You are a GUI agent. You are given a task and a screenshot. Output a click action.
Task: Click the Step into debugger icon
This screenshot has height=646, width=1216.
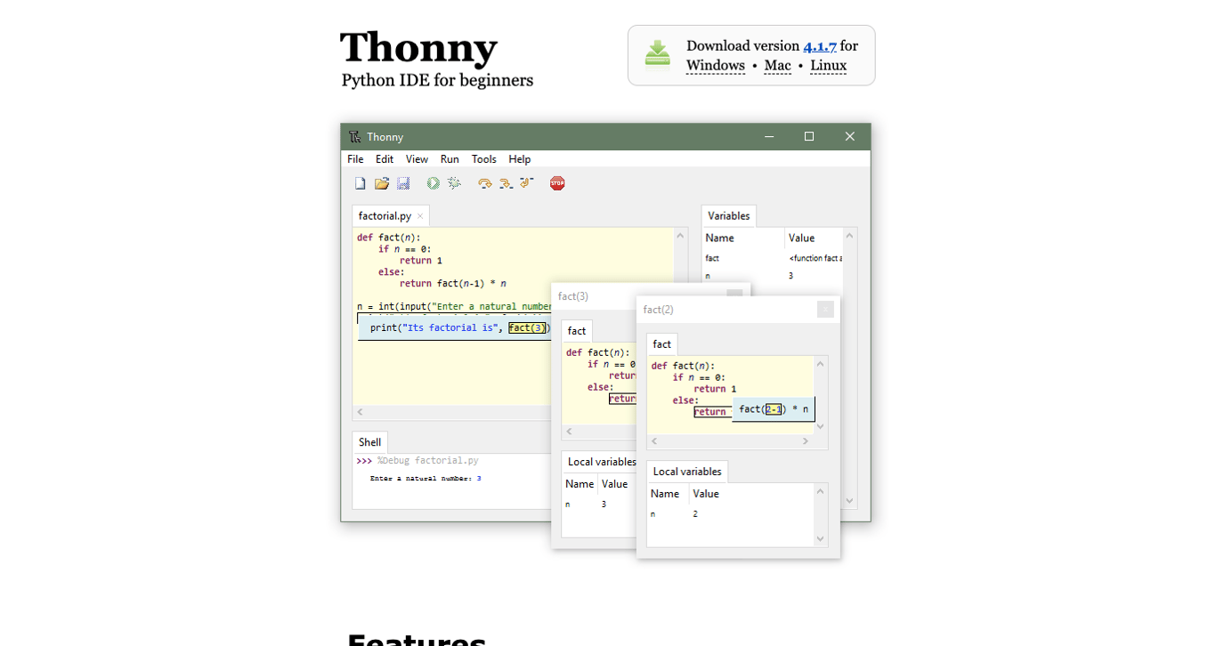(506, 183)
